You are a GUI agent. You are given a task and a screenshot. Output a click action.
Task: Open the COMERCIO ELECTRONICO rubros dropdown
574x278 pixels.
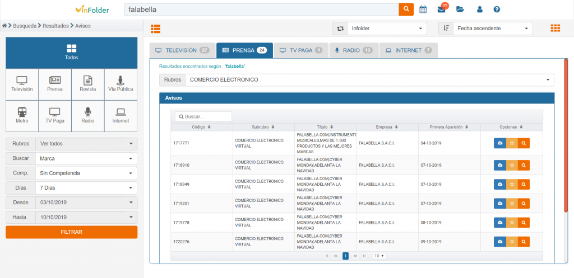coord(369,79)
